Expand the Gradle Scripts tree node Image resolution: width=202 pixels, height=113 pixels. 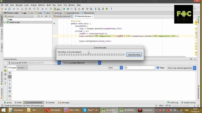pos(4,22)
